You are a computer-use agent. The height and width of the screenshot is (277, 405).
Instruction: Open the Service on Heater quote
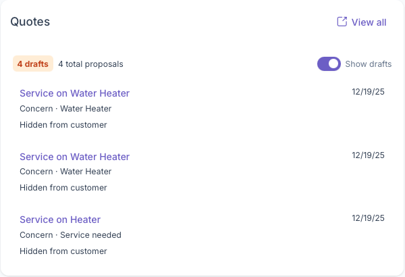pyautogui.click(x=60, y=220)
